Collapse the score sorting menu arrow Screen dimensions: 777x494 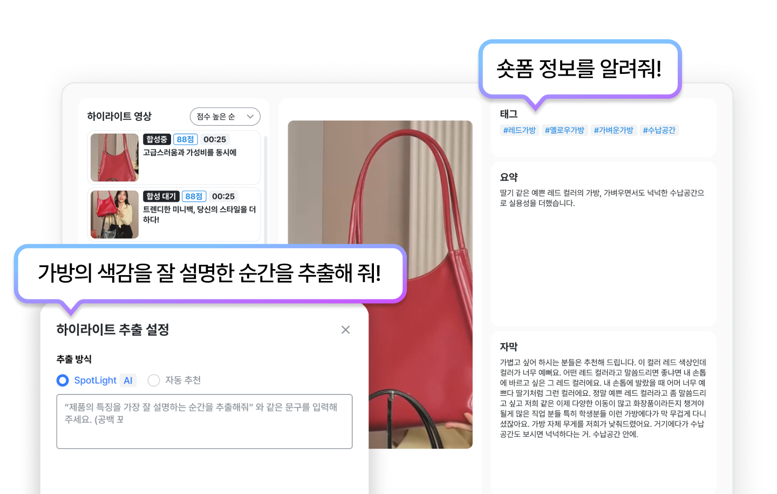click(250, 116)
